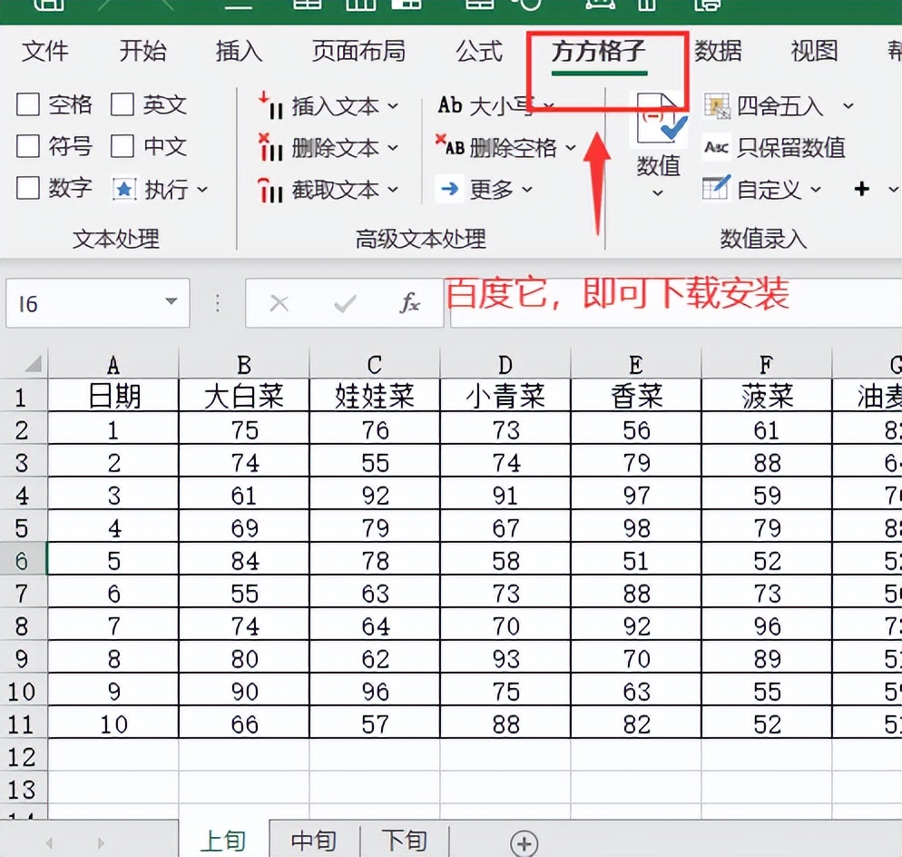Click the 自定义 icon in 数值录入 group

[x=719, y=188]
